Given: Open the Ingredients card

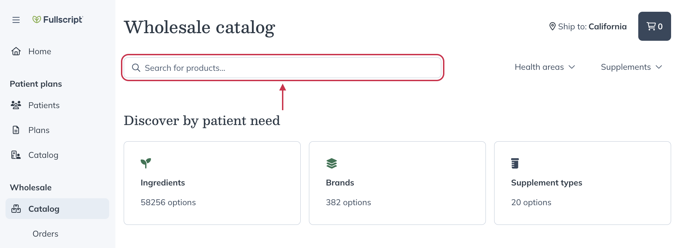Looking at the screenshot, I should pos(212,183).
